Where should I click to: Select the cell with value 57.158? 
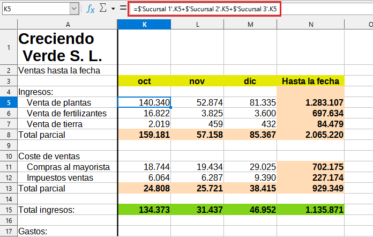coord(197,135)
